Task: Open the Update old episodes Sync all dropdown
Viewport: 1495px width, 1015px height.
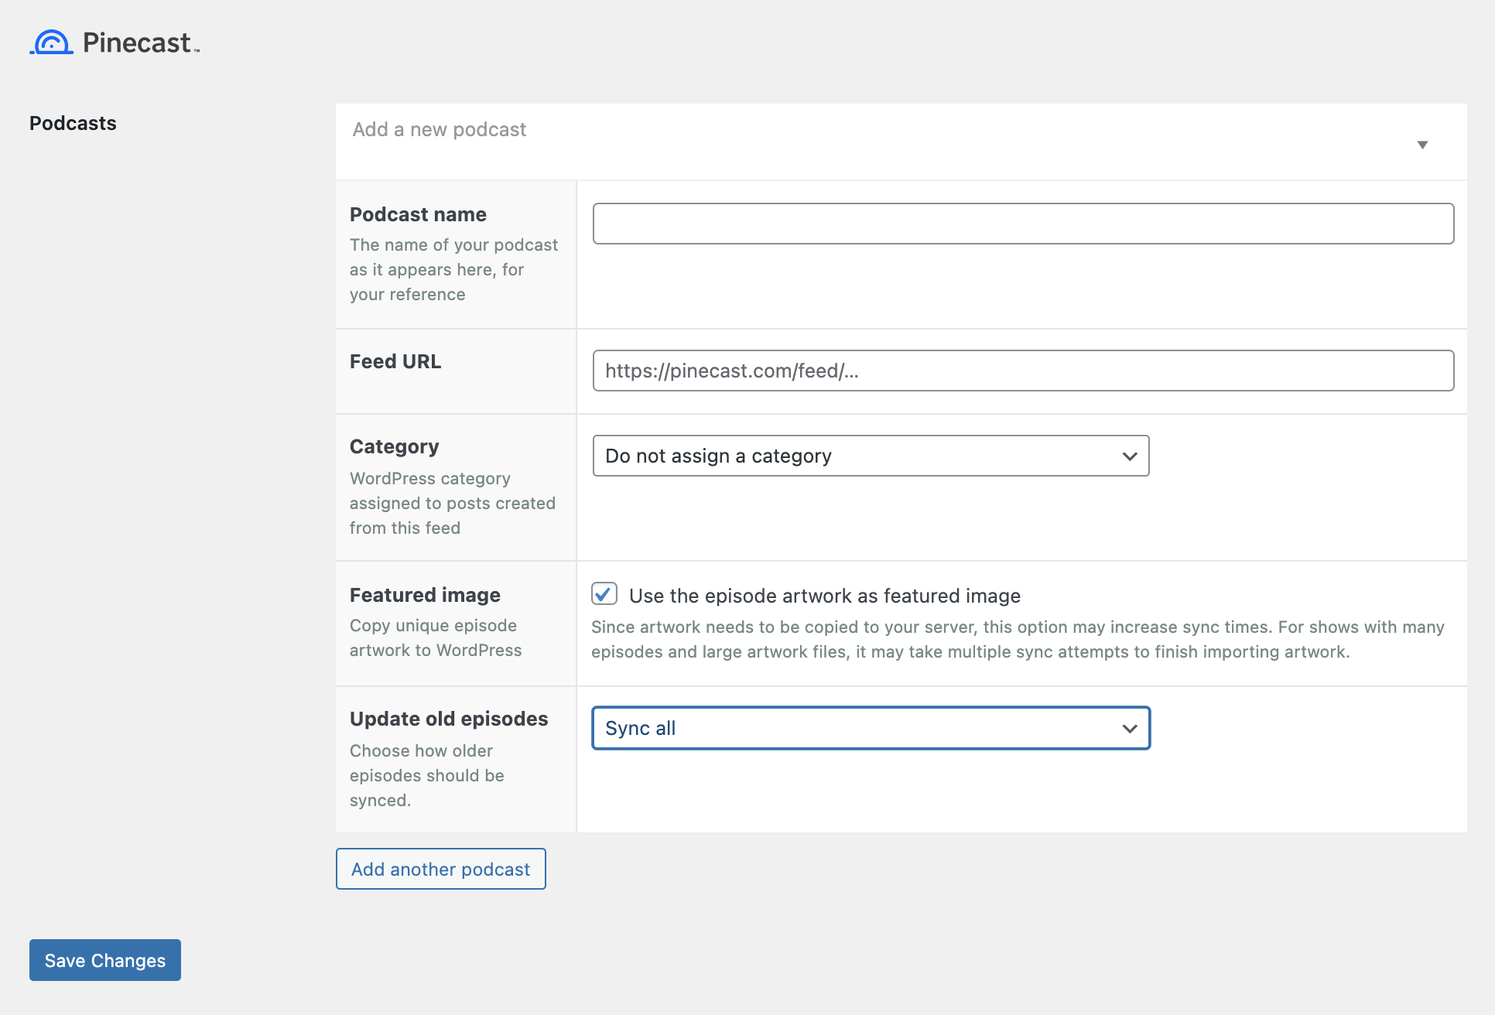Action: [871, 728]
